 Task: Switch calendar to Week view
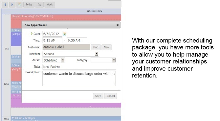point(50,5)
